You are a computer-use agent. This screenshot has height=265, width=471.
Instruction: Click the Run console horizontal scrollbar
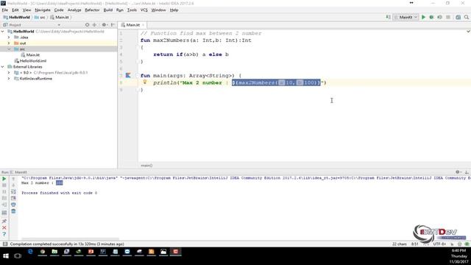(71, 239)
